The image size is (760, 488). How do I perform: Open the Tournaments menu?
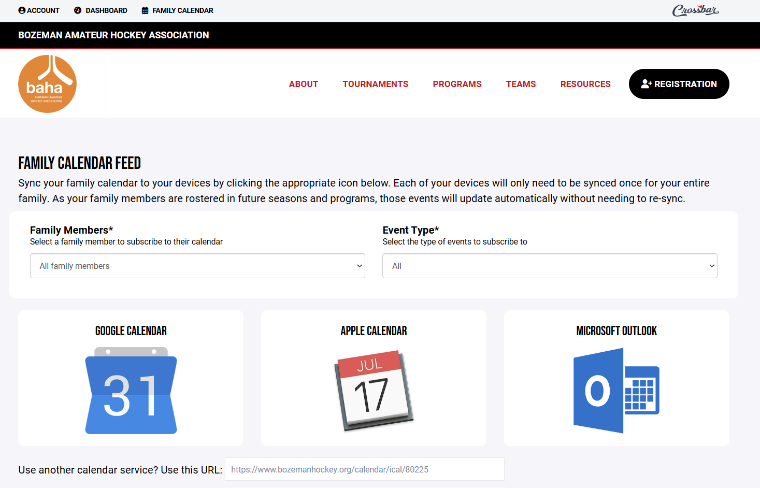click(x=375, y=84)
